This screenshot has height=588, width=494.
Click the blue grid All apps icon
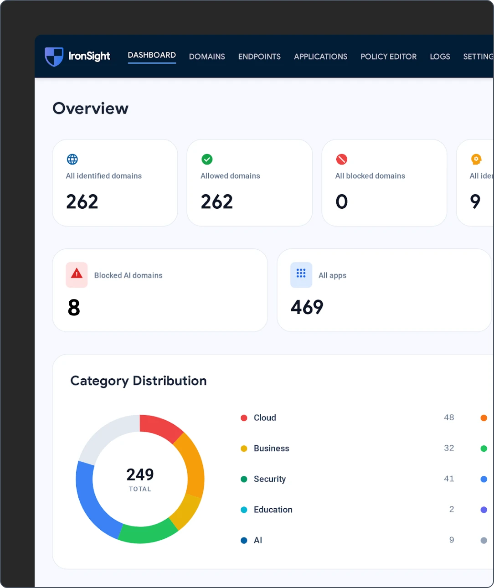click(301, 274)
